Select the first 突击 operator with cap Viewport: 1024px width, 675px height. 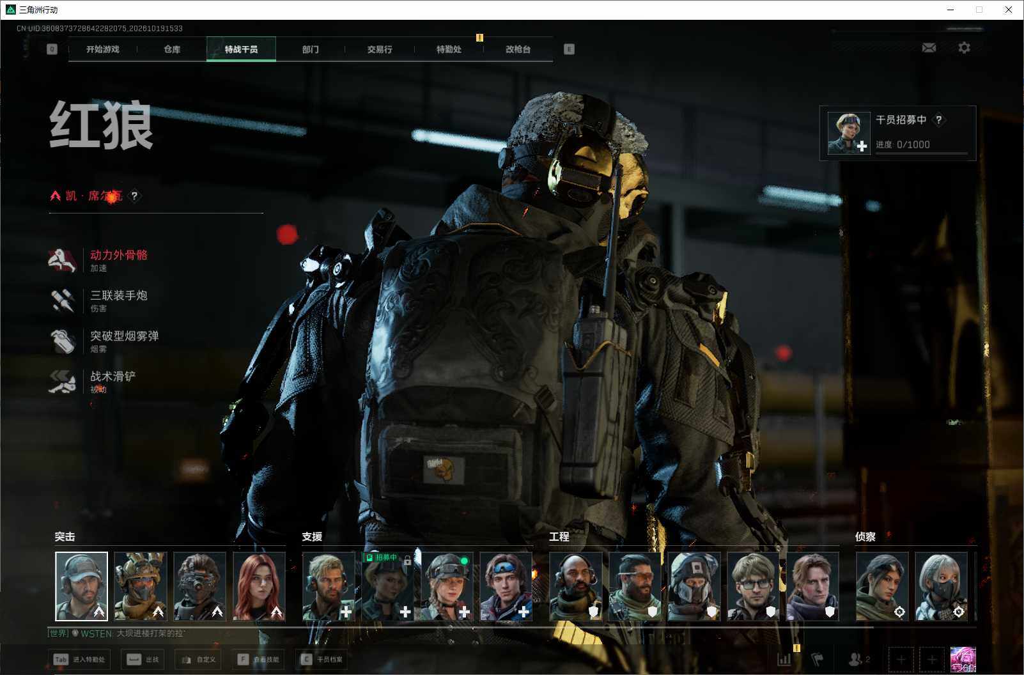pyautogui.click(x=81, y=586)
